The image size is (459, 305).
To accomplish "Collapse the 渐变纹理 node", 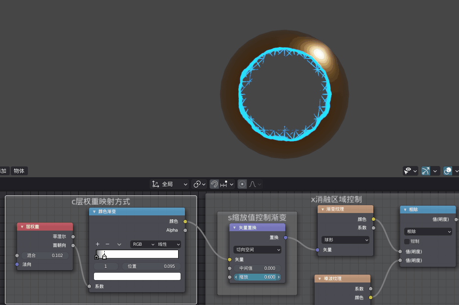I will pyautogui.click(x=322, y=209).
